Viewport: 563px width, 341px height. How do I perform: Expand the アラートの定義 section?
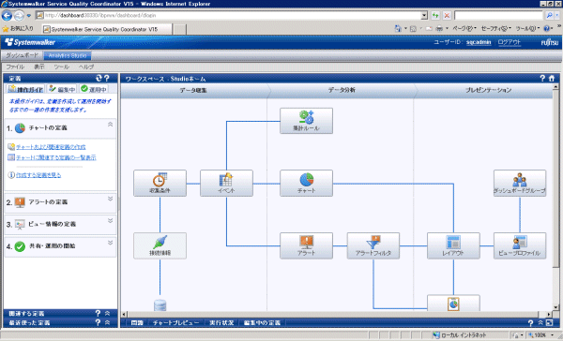tap(110, 199)
